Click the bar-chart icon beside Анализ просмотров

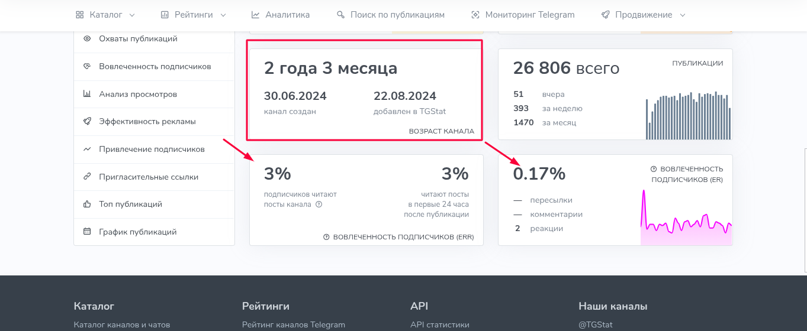[87, 94]
